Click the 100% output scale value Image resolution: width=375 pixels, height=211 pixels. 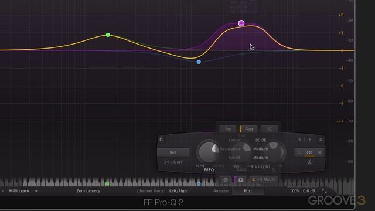[x=294, y=191]
